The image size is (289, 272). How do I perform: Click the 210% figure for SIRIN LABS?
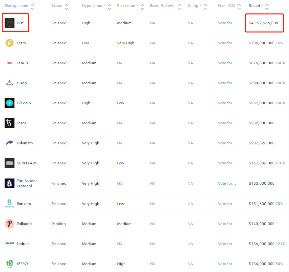[x=280, y=163]
